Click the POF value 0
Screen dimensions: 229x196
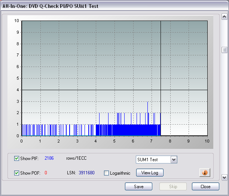[46, 173]
